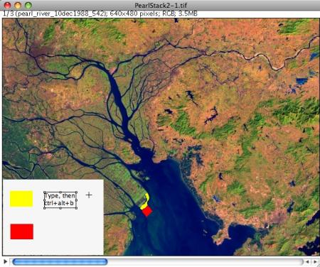
Task: Click the PearlStack2-1.tif window title
Action: 161,5
